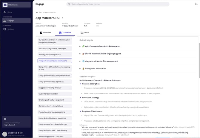Switch to the Guidance tab
This screenshot has height=138, width=200.
(x=65, y=33)
